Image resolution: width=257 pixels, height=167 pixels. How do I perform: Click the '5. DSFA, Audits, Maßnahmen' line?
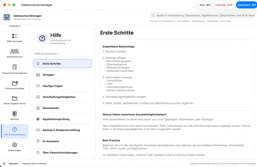tap(148, 103)
